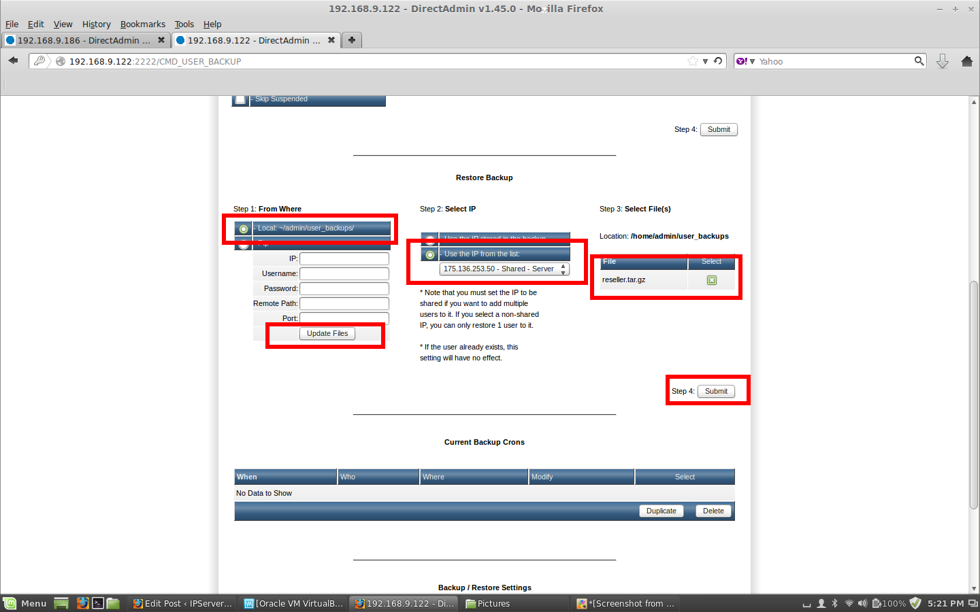The image size is (980, 612).
Task: Toggle the reseller.tar.gz file checkbox
Action: click(712, 280)
